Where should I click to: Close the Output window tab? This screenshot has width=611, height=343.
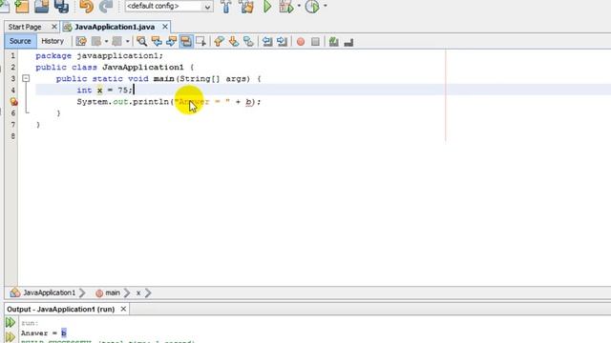coord(123,309)
